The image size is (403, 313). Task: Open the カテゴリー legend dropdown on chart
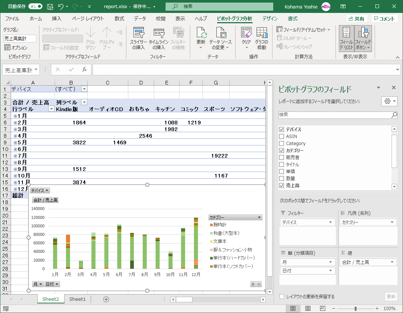coord(260,218)
